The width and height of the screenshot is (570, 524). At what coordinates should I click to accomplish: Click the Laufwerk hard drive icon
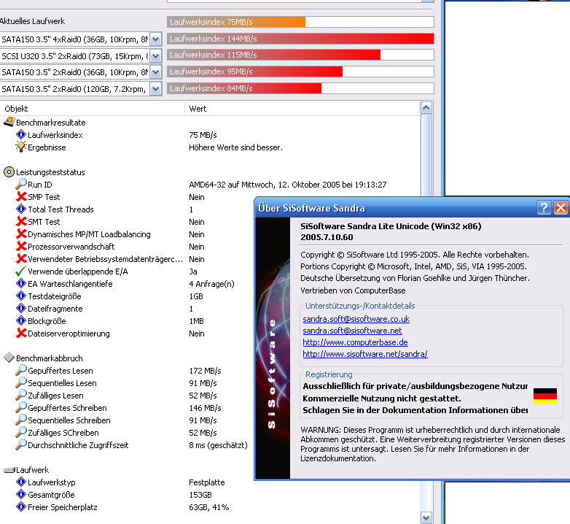[9, 470]
